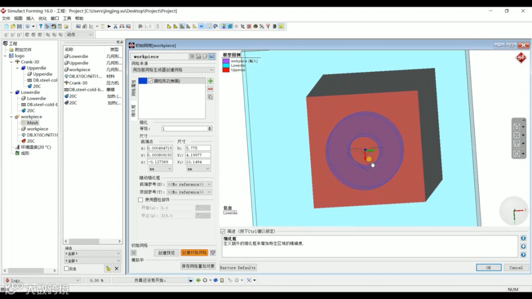Click the 创建初始网格 button
Screen dimensions: 532x299
tap(194, 253)
